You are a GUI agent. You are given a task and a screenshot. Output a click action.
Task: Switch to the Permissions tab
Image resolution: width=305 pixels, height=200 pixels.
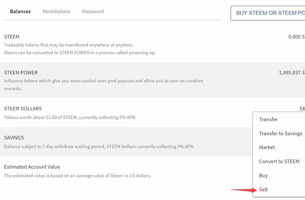[x=56, y=11]
